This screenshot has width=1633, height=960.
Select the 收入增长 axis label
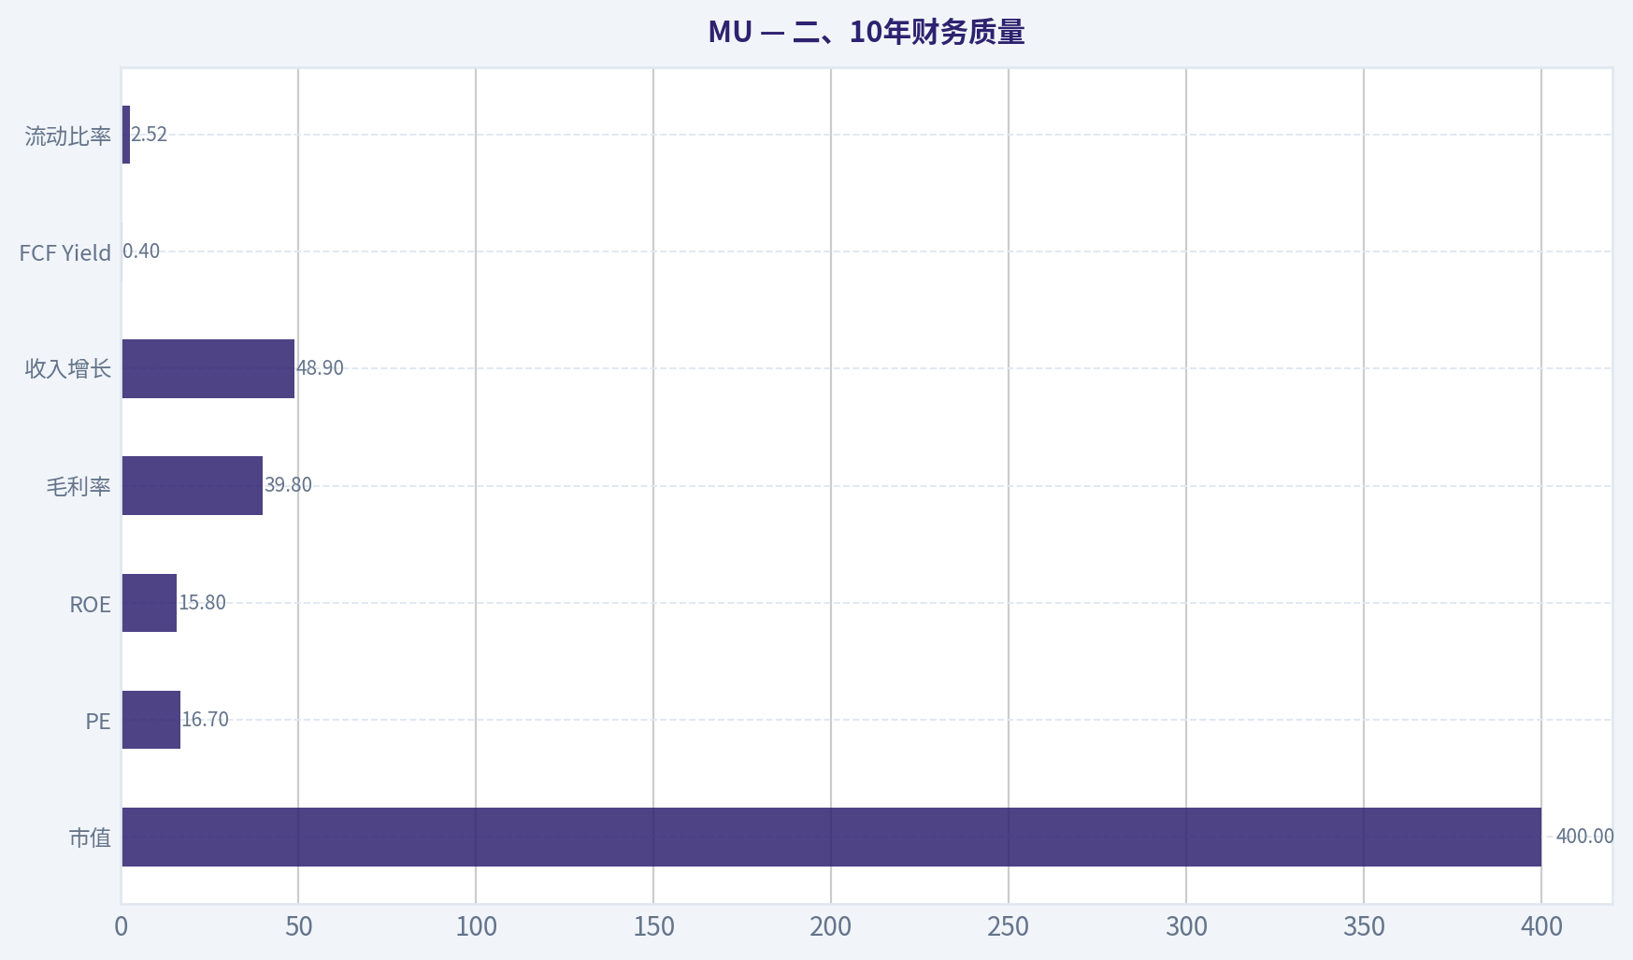click(x=68, y=368)
